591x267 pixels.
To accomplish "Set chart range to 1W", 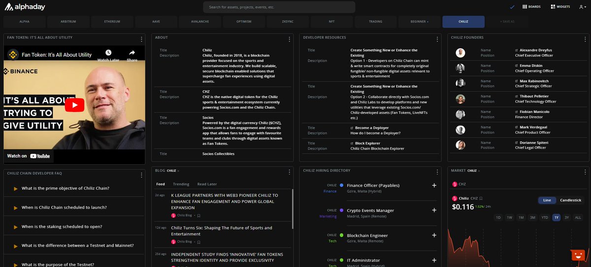I will 510,217.
